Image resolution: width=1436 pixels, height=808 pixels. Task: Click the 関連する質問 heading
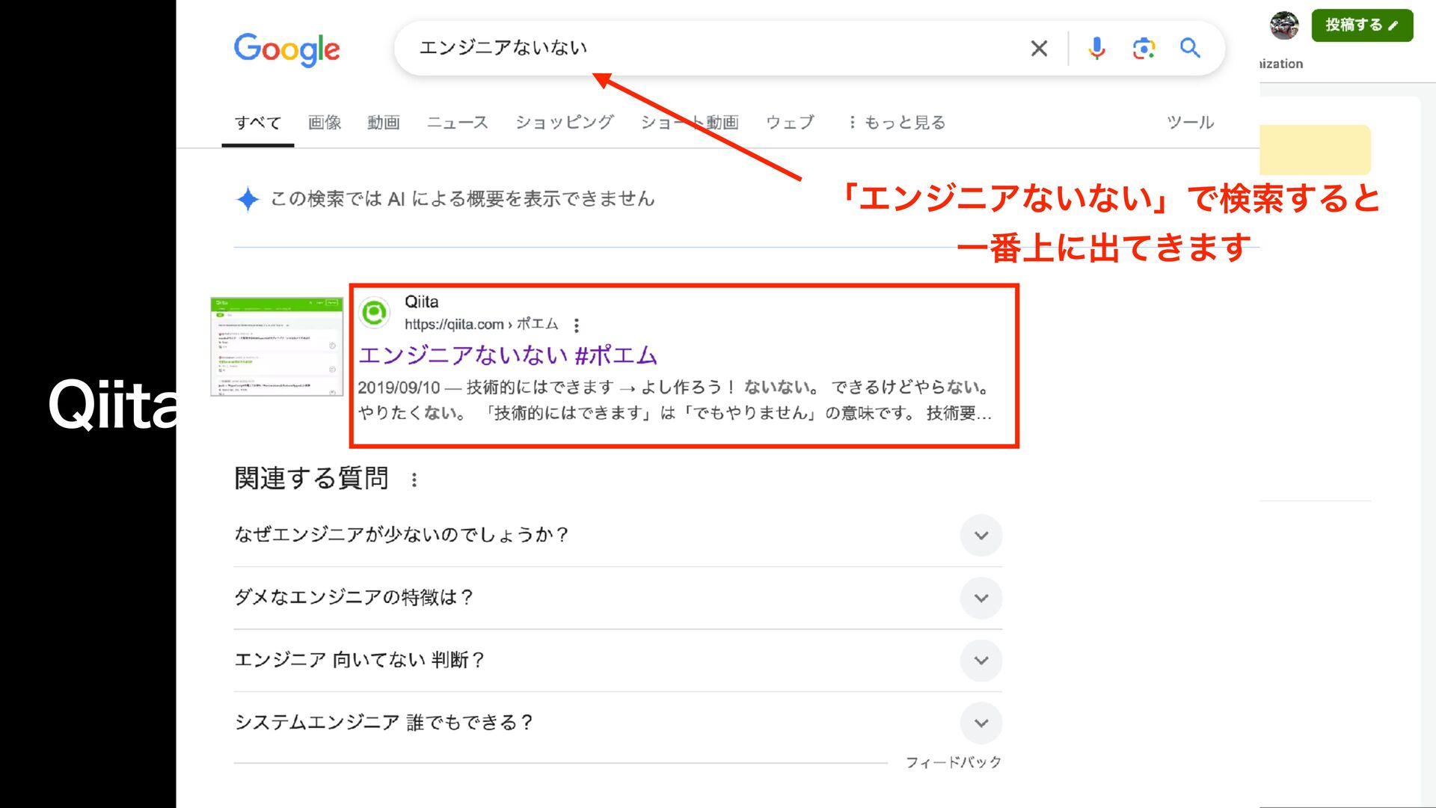312,479
